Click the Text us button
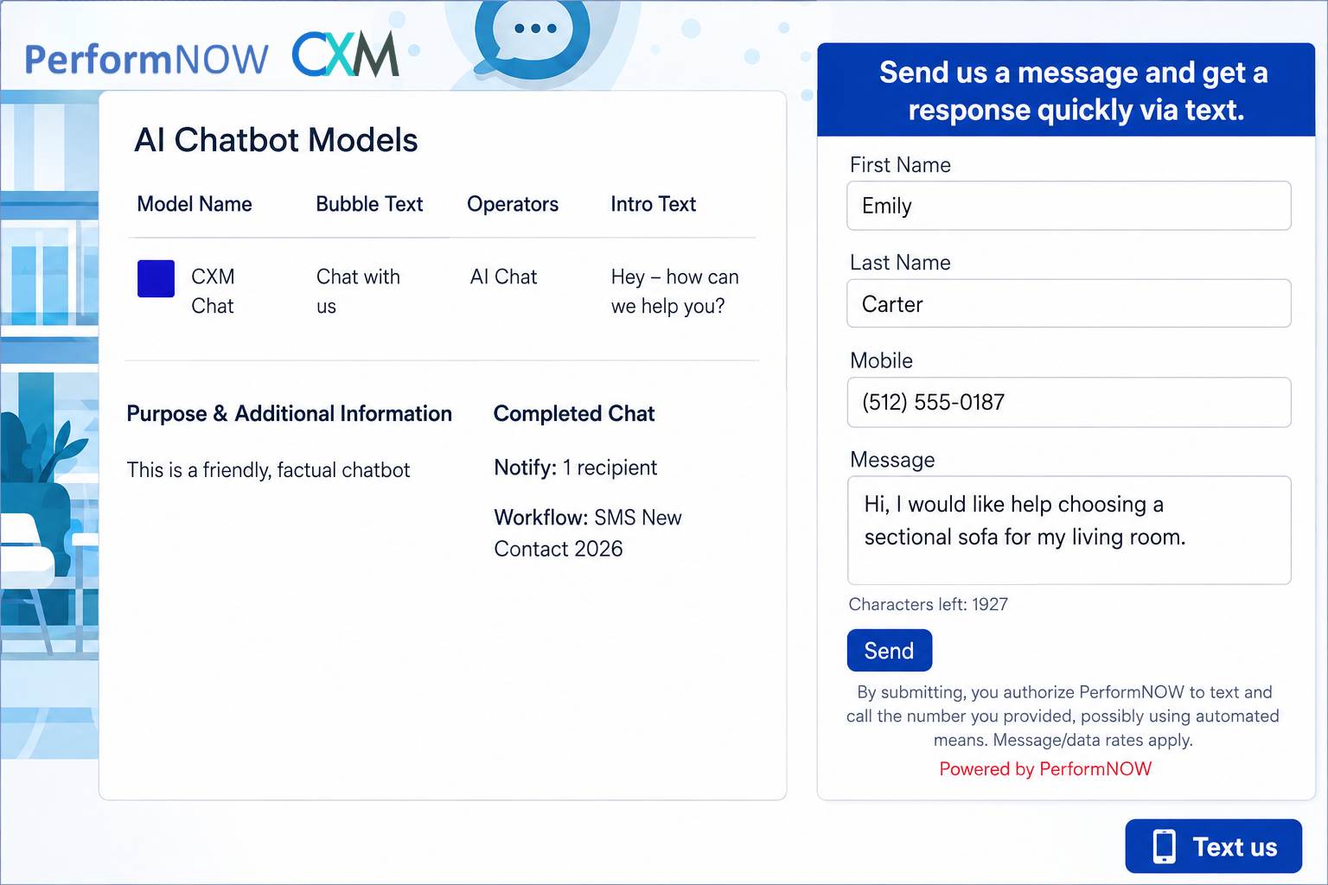The height and width of the screenshot is (885, 1328). [1213, 846]
